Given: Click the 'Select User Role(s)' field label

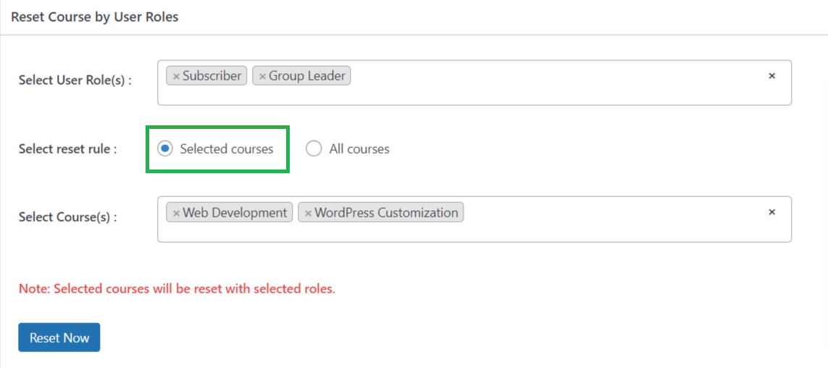Looking at the screenshot, I should point(75,80).
